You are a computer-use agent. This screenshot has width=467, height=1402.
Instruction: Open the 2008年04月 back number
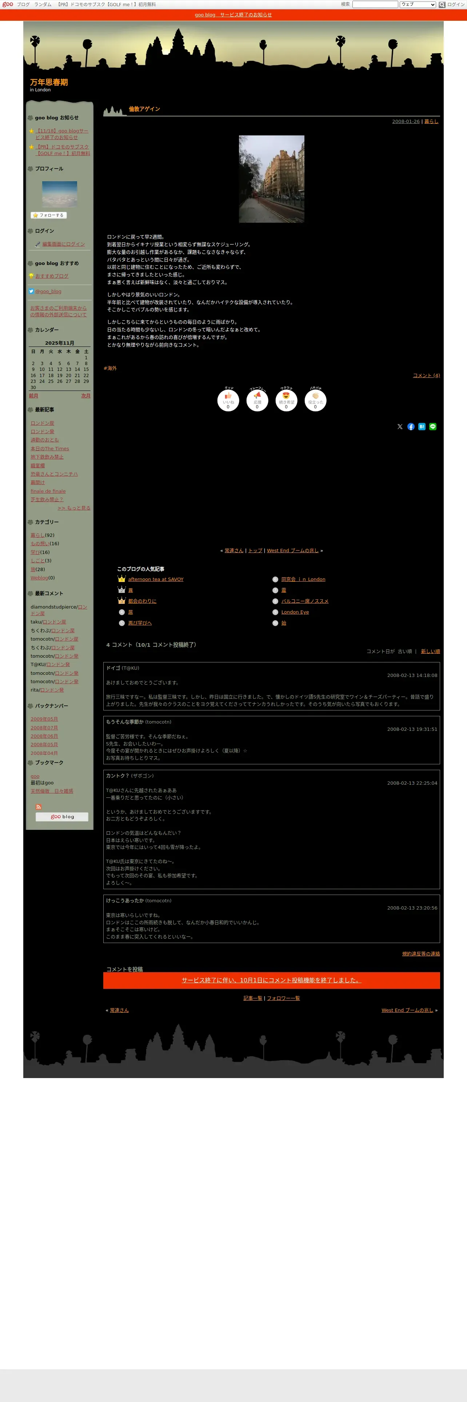(44, 753)
